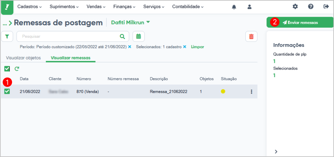The width and height of the screenshot is (334, 157).
Task: Expand the Dafiti Milkrun dropdown
Action: (x=131, y=22)
